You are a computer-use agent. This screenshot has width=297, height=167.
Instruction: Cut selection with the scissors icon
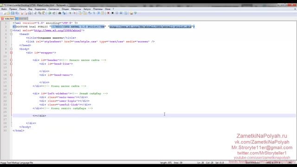click(x=35, y=13)
